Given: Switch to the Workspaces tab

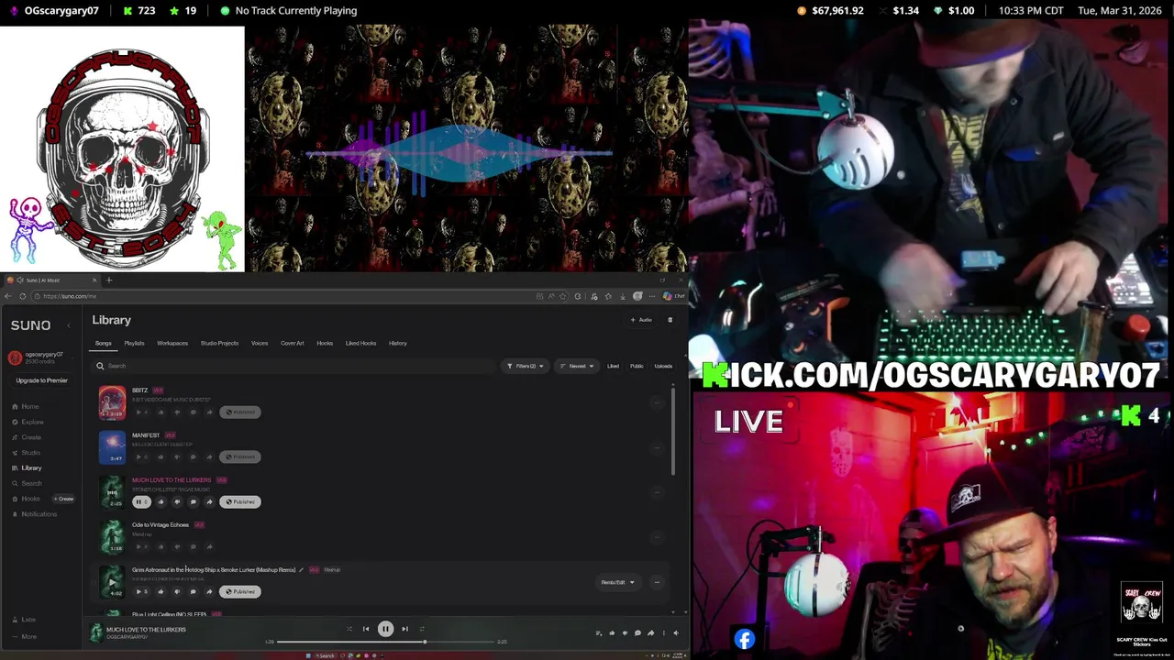Looking at the screenshot, I should pos(172,343).
